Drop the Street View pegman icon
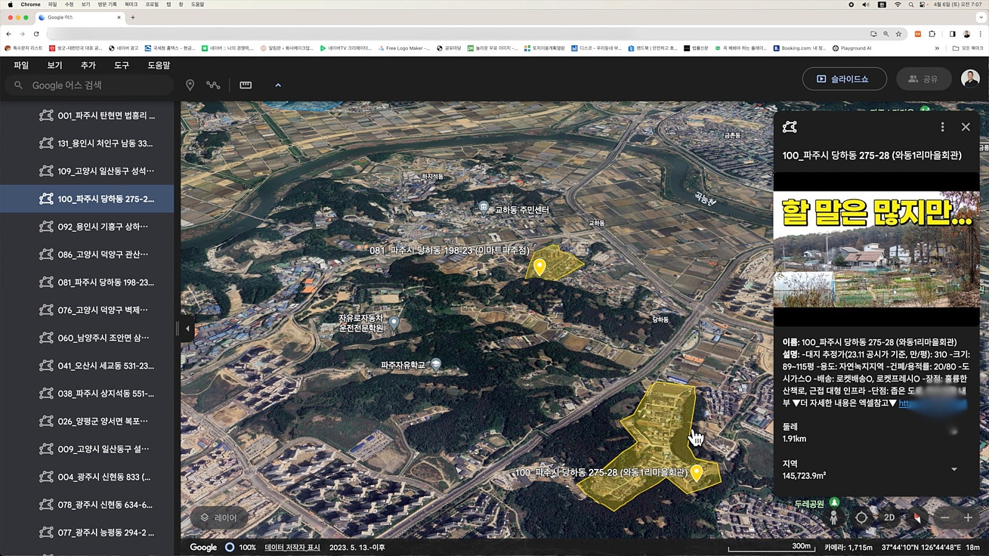989x556 pixels. pyautogui.click(x=834, y=518)
